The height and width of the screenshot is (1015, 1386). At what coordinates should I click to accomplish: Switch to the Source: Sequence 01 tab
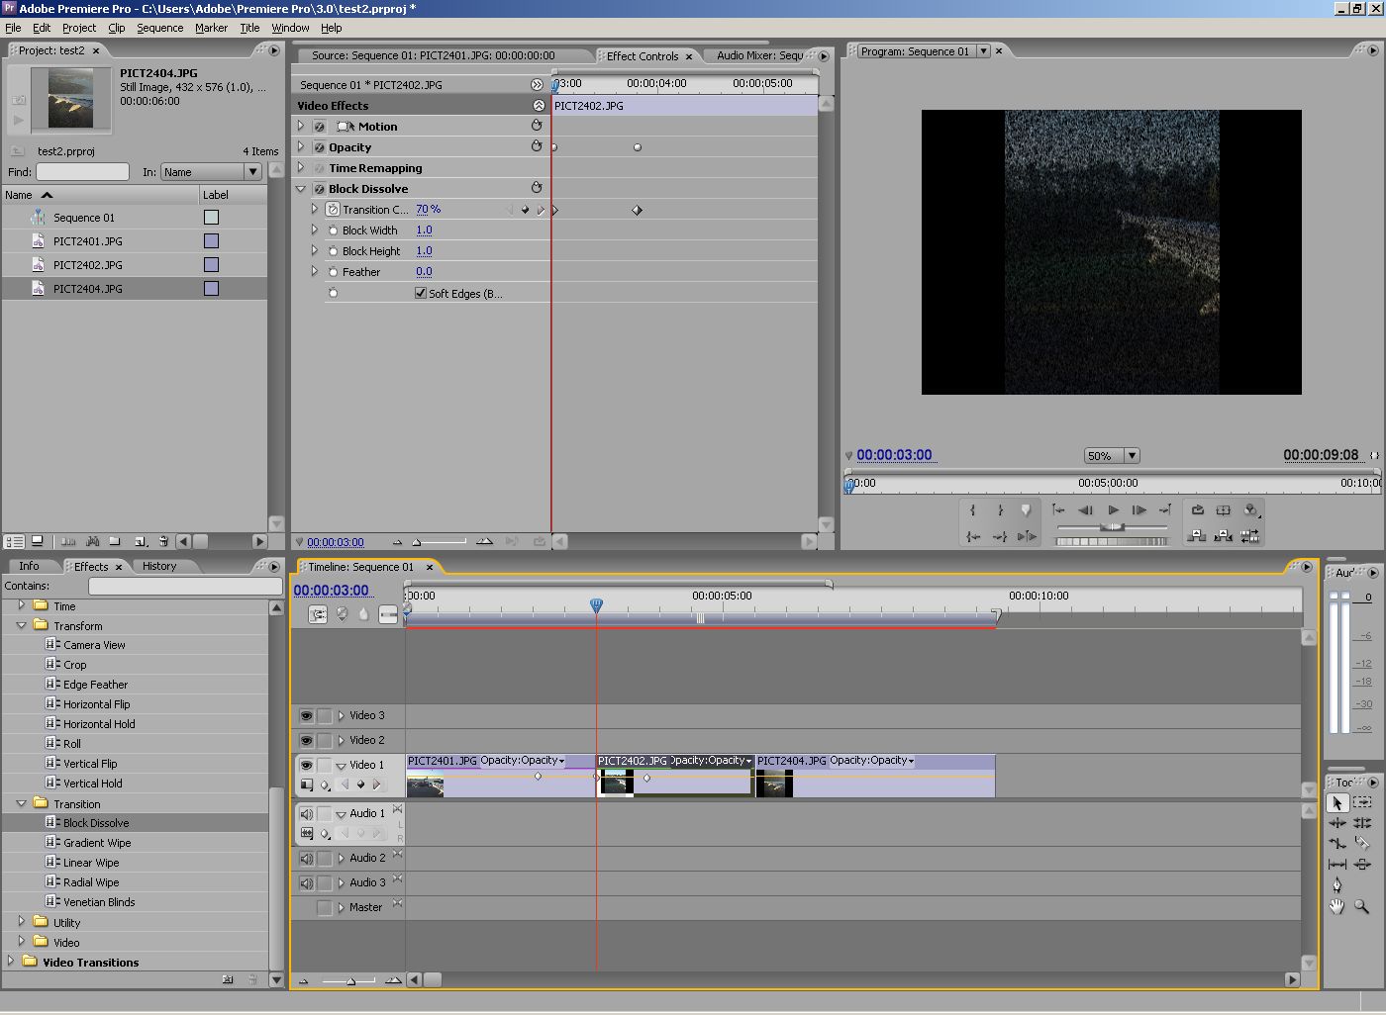click(433, 55)
